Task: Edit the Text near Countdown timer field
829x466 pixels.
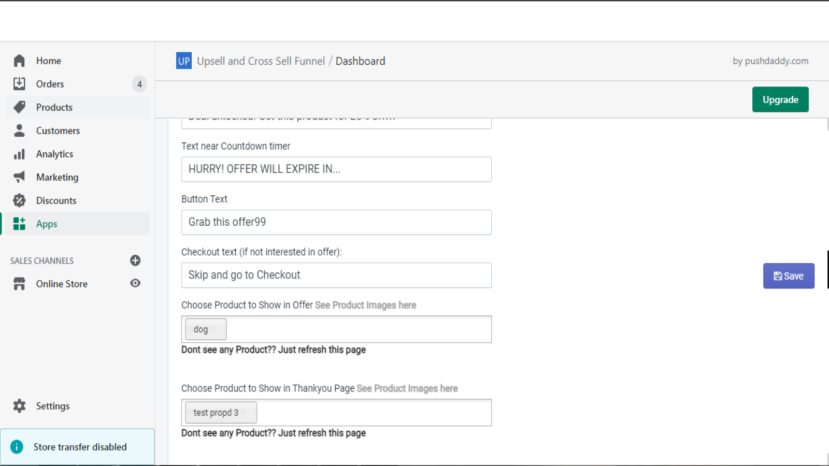Action: click(336, 169)
